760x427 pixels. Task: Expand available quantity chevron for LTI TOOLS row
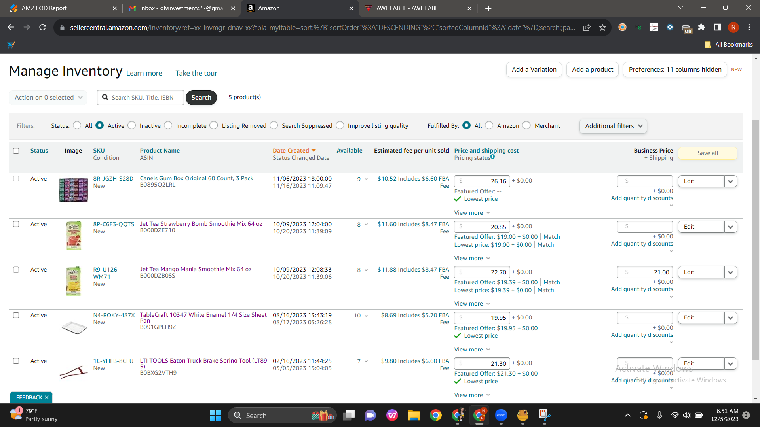[366, 361]
